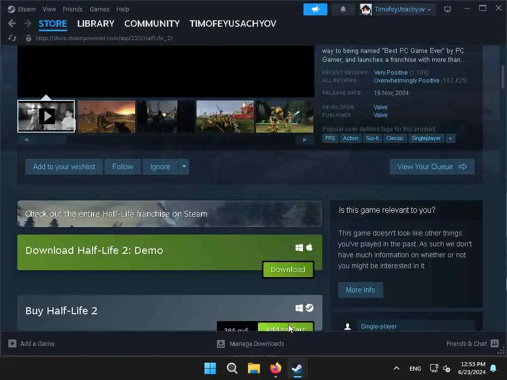
Task: Reload the store page
Action: point(12,38)
